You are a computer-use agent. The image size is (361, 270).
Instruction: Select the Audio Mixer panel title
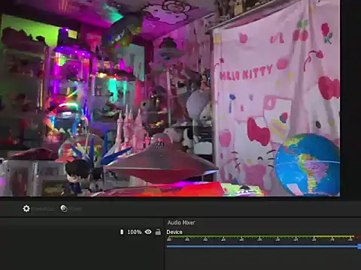pos(181,223)
